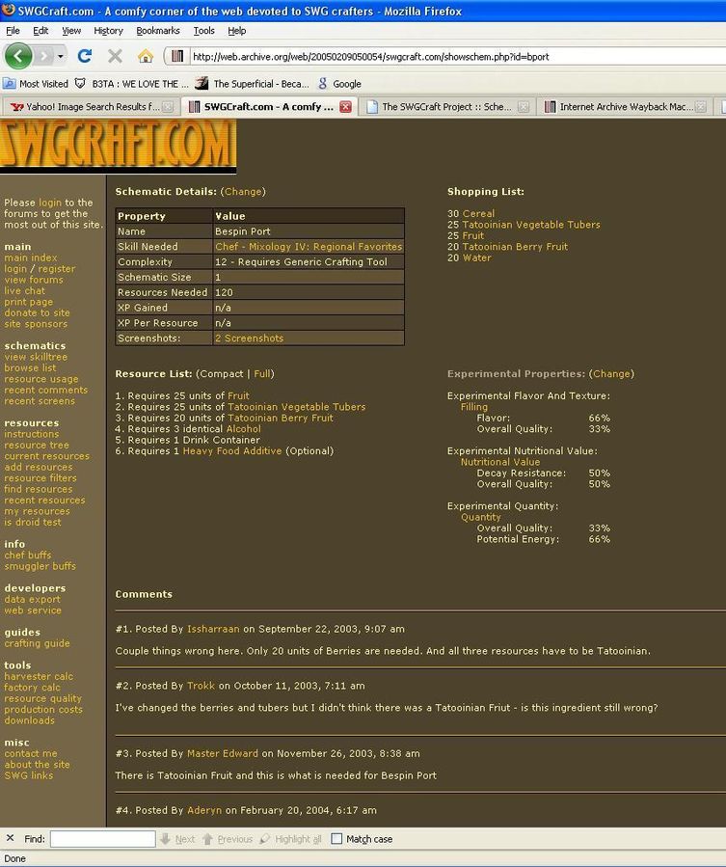Switch Resource List to Compact view
This screenshot has height=867, width=726.
point(221,373)
